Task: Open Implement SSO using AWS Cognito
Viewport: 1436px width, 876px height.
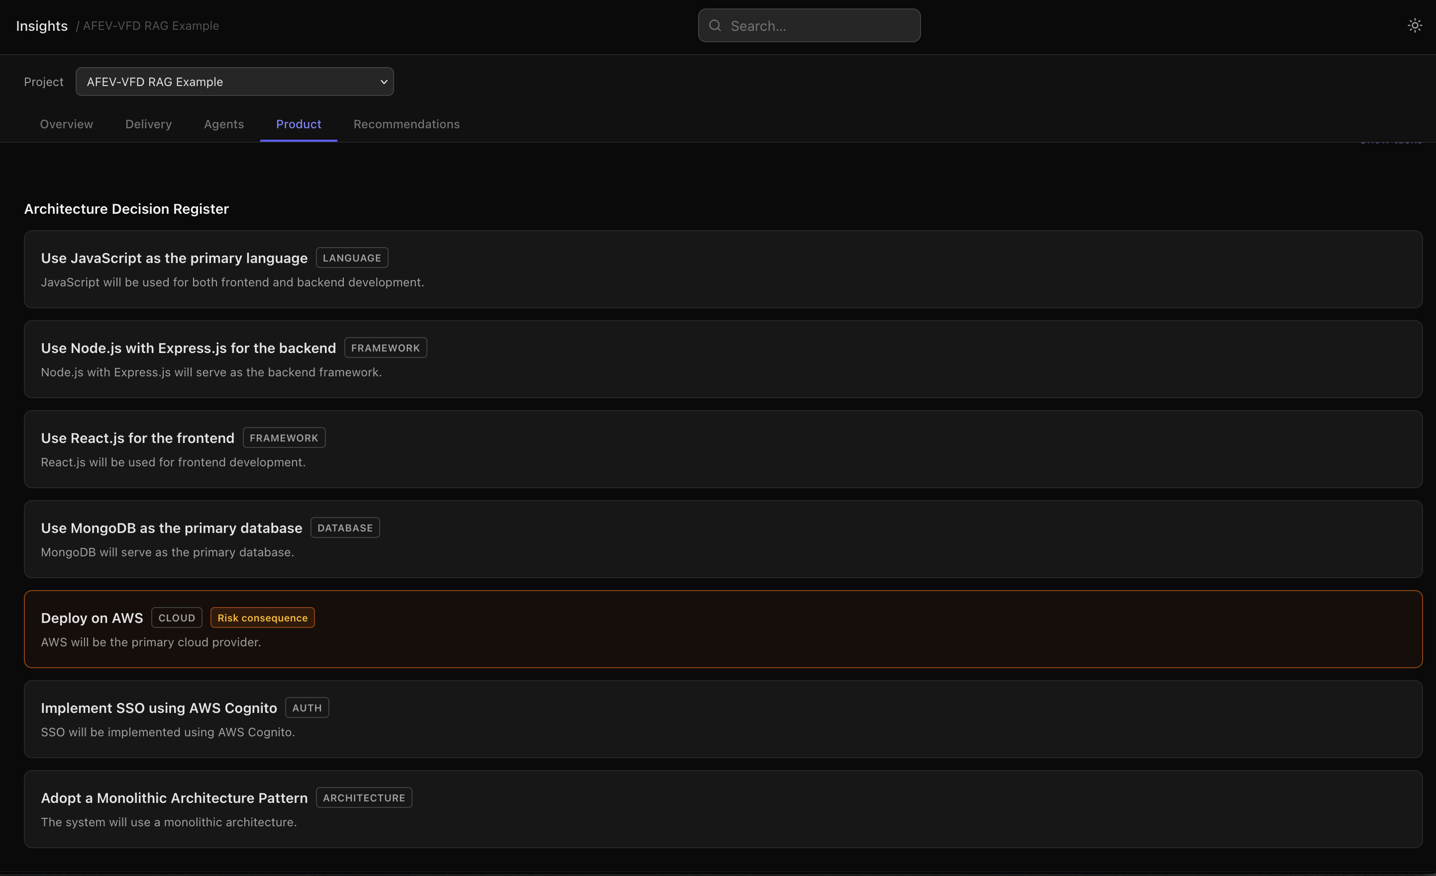Action: point(723,719)
